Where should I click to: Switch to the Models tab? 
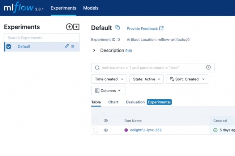[91, 8]
